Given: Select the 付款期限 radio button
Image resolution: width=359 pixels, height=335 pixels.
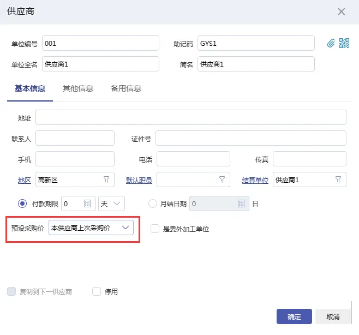Looking at the screenshot, I should [x=22, y=204].
